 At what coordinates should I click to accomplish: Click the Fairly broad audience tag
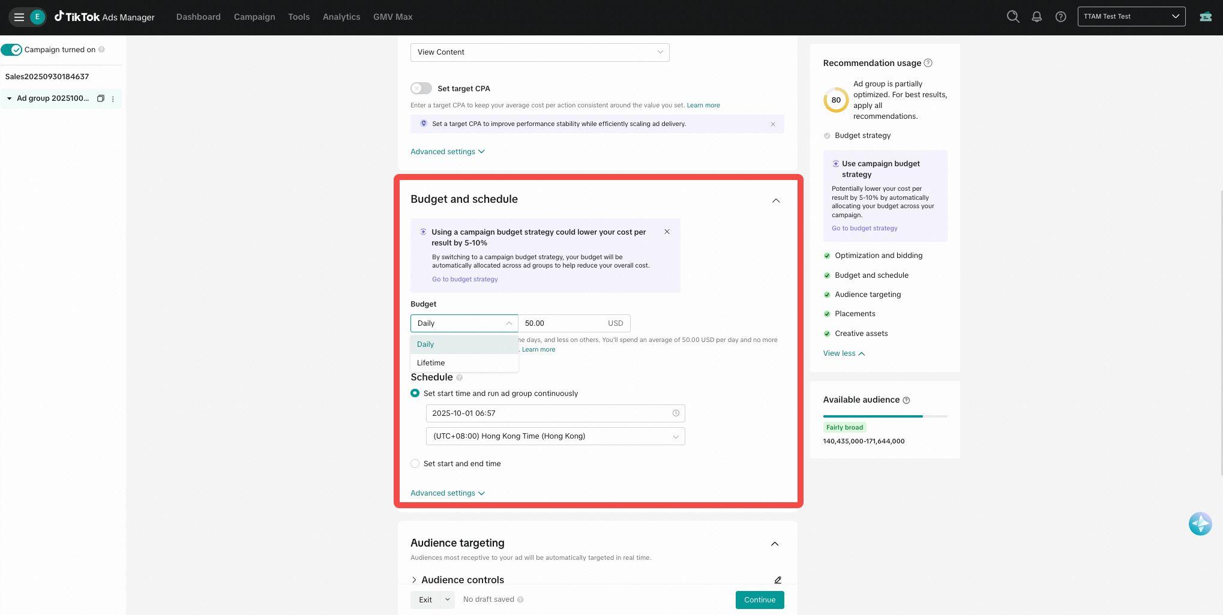844,428
